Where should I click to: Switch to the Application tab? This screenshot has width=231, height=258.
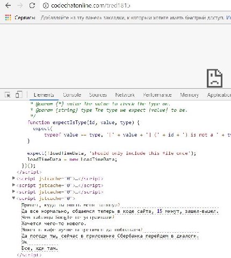click(219, 95)
